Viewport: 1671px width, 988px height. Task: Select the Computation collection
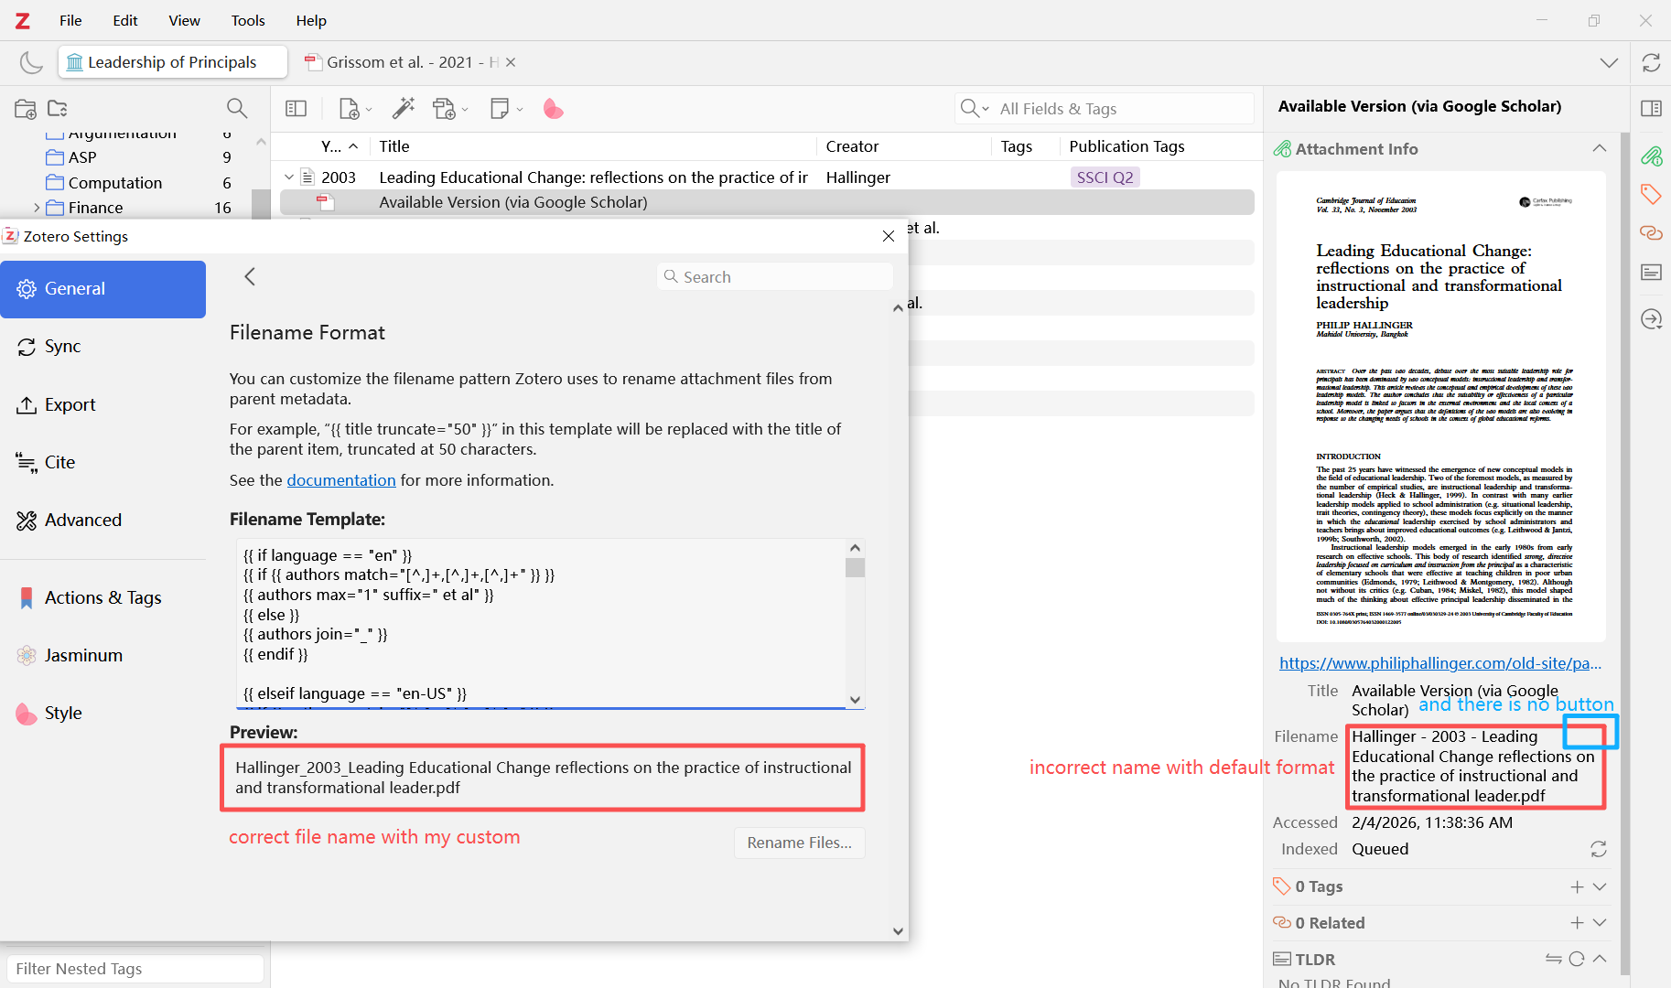click(115, 183)
